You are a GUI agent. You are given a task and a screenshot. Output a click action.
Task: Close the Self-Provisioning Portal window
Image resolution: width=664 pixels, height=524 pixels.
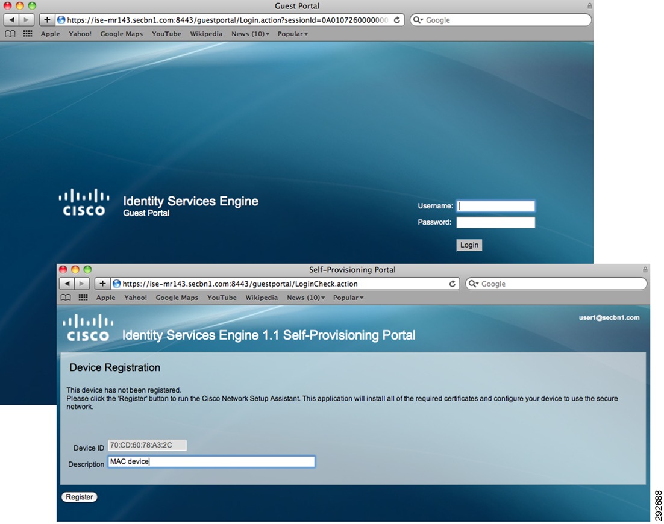pos(63,270)
